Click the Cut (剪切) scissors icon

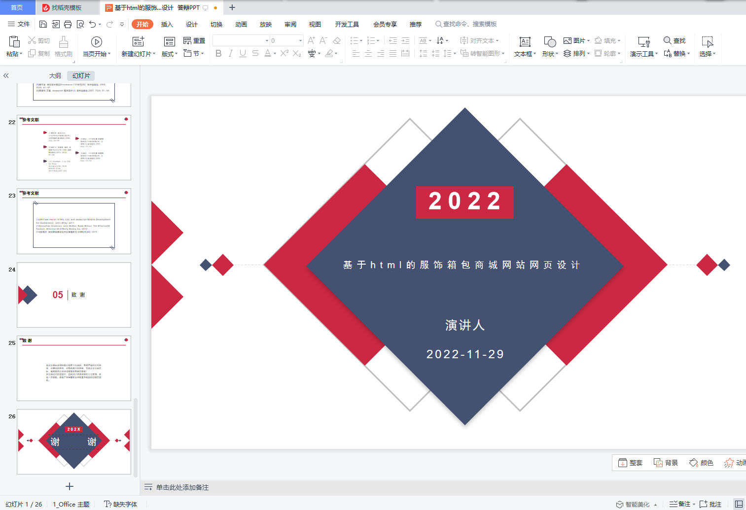32,40
